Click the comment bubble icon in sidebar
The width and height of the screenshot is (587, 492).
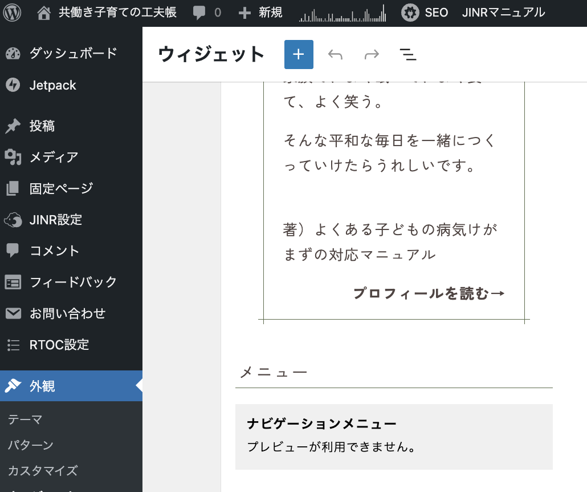13,251
